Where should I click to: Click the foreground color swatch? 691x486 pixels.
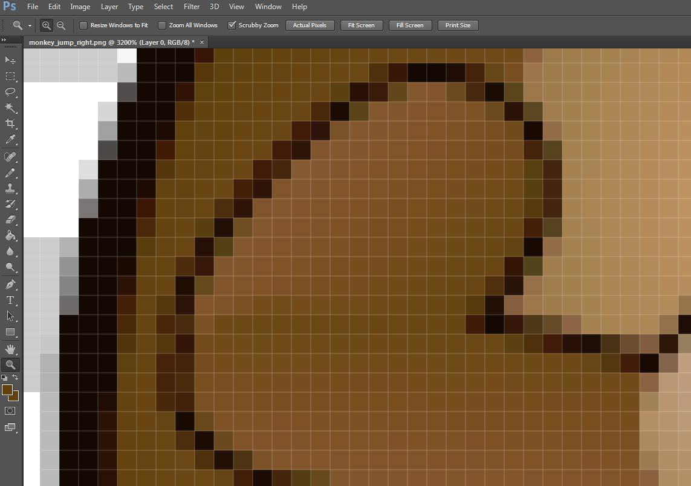click(x=7, y=390)
